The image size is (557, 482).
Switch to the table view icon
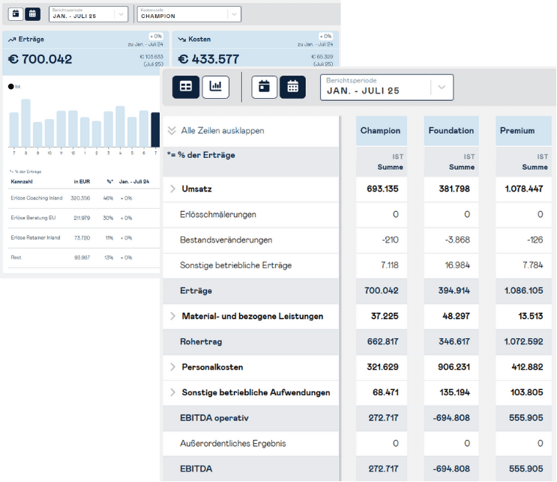[x=186, y=87]
